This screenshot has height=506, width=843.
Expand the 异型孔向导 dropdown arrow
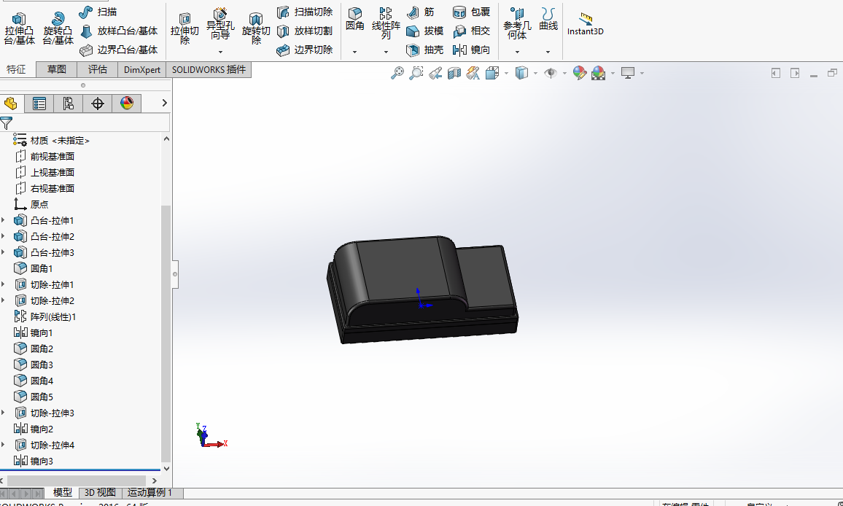click(220, 52)
